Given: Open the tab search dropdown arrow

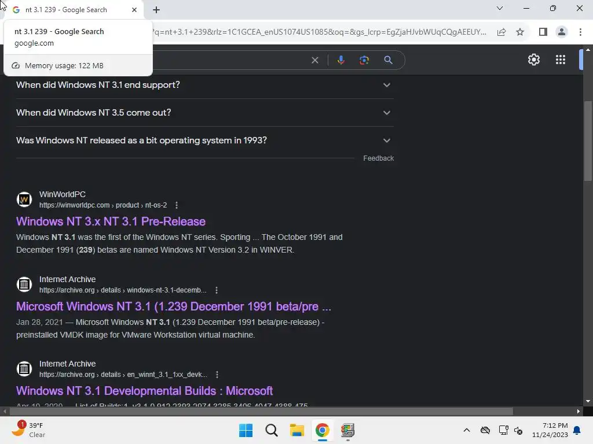Looking at the screenshot, I should click(500, 8).
